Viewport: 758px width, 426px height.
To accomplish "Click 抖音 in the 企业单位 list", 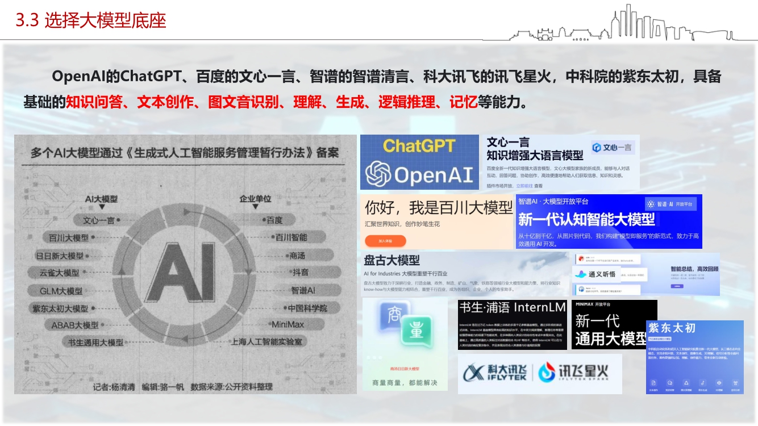I will [x=300, y=273].
